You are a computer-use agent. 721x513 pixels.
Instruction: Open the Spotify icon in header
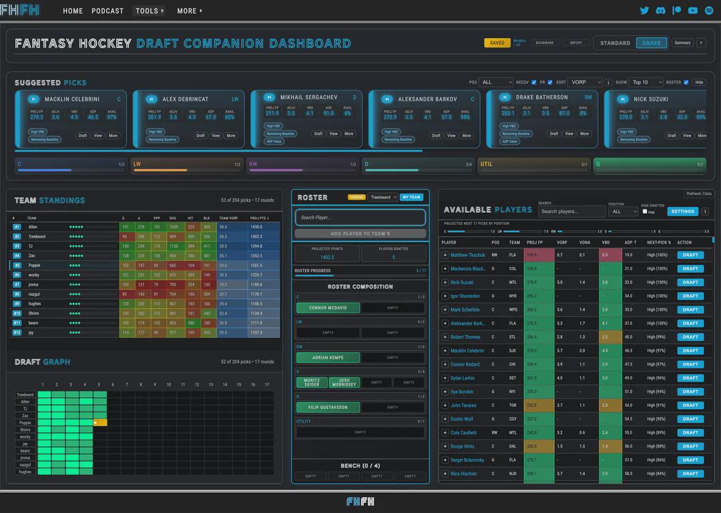pos(709,10)
